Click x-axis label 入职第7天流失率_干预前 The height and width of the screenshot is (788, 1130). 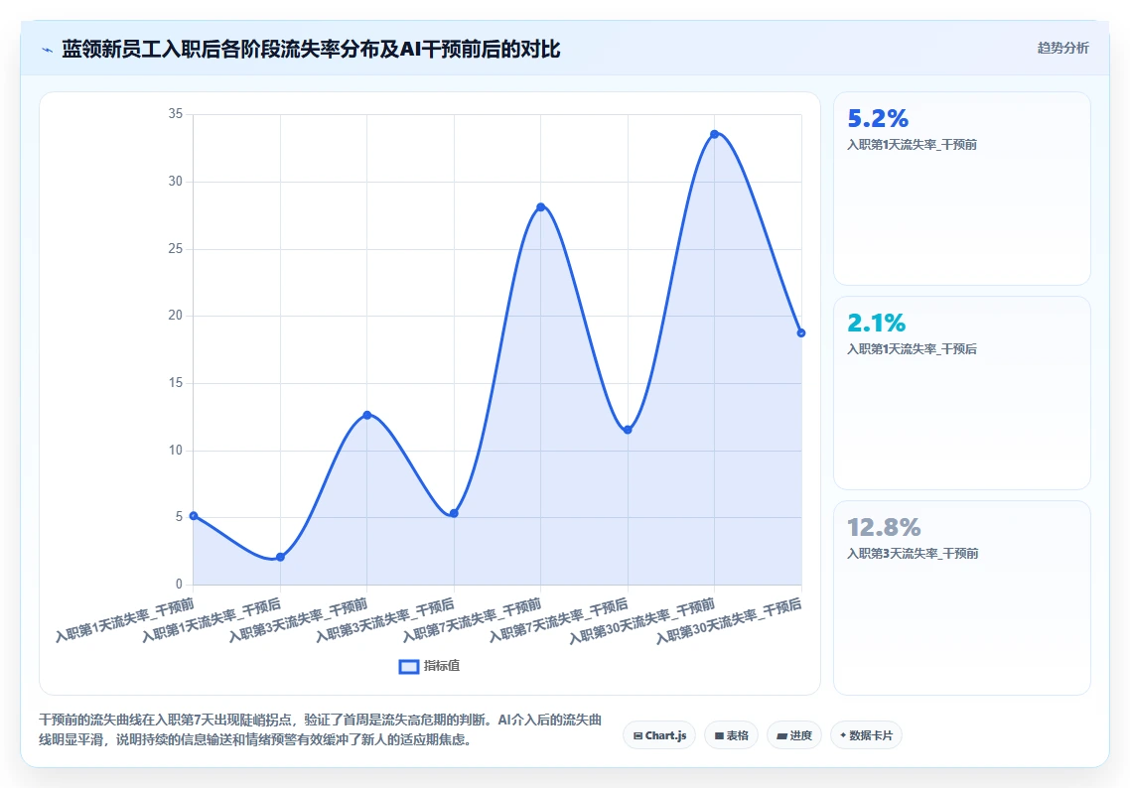coord(472,620)
